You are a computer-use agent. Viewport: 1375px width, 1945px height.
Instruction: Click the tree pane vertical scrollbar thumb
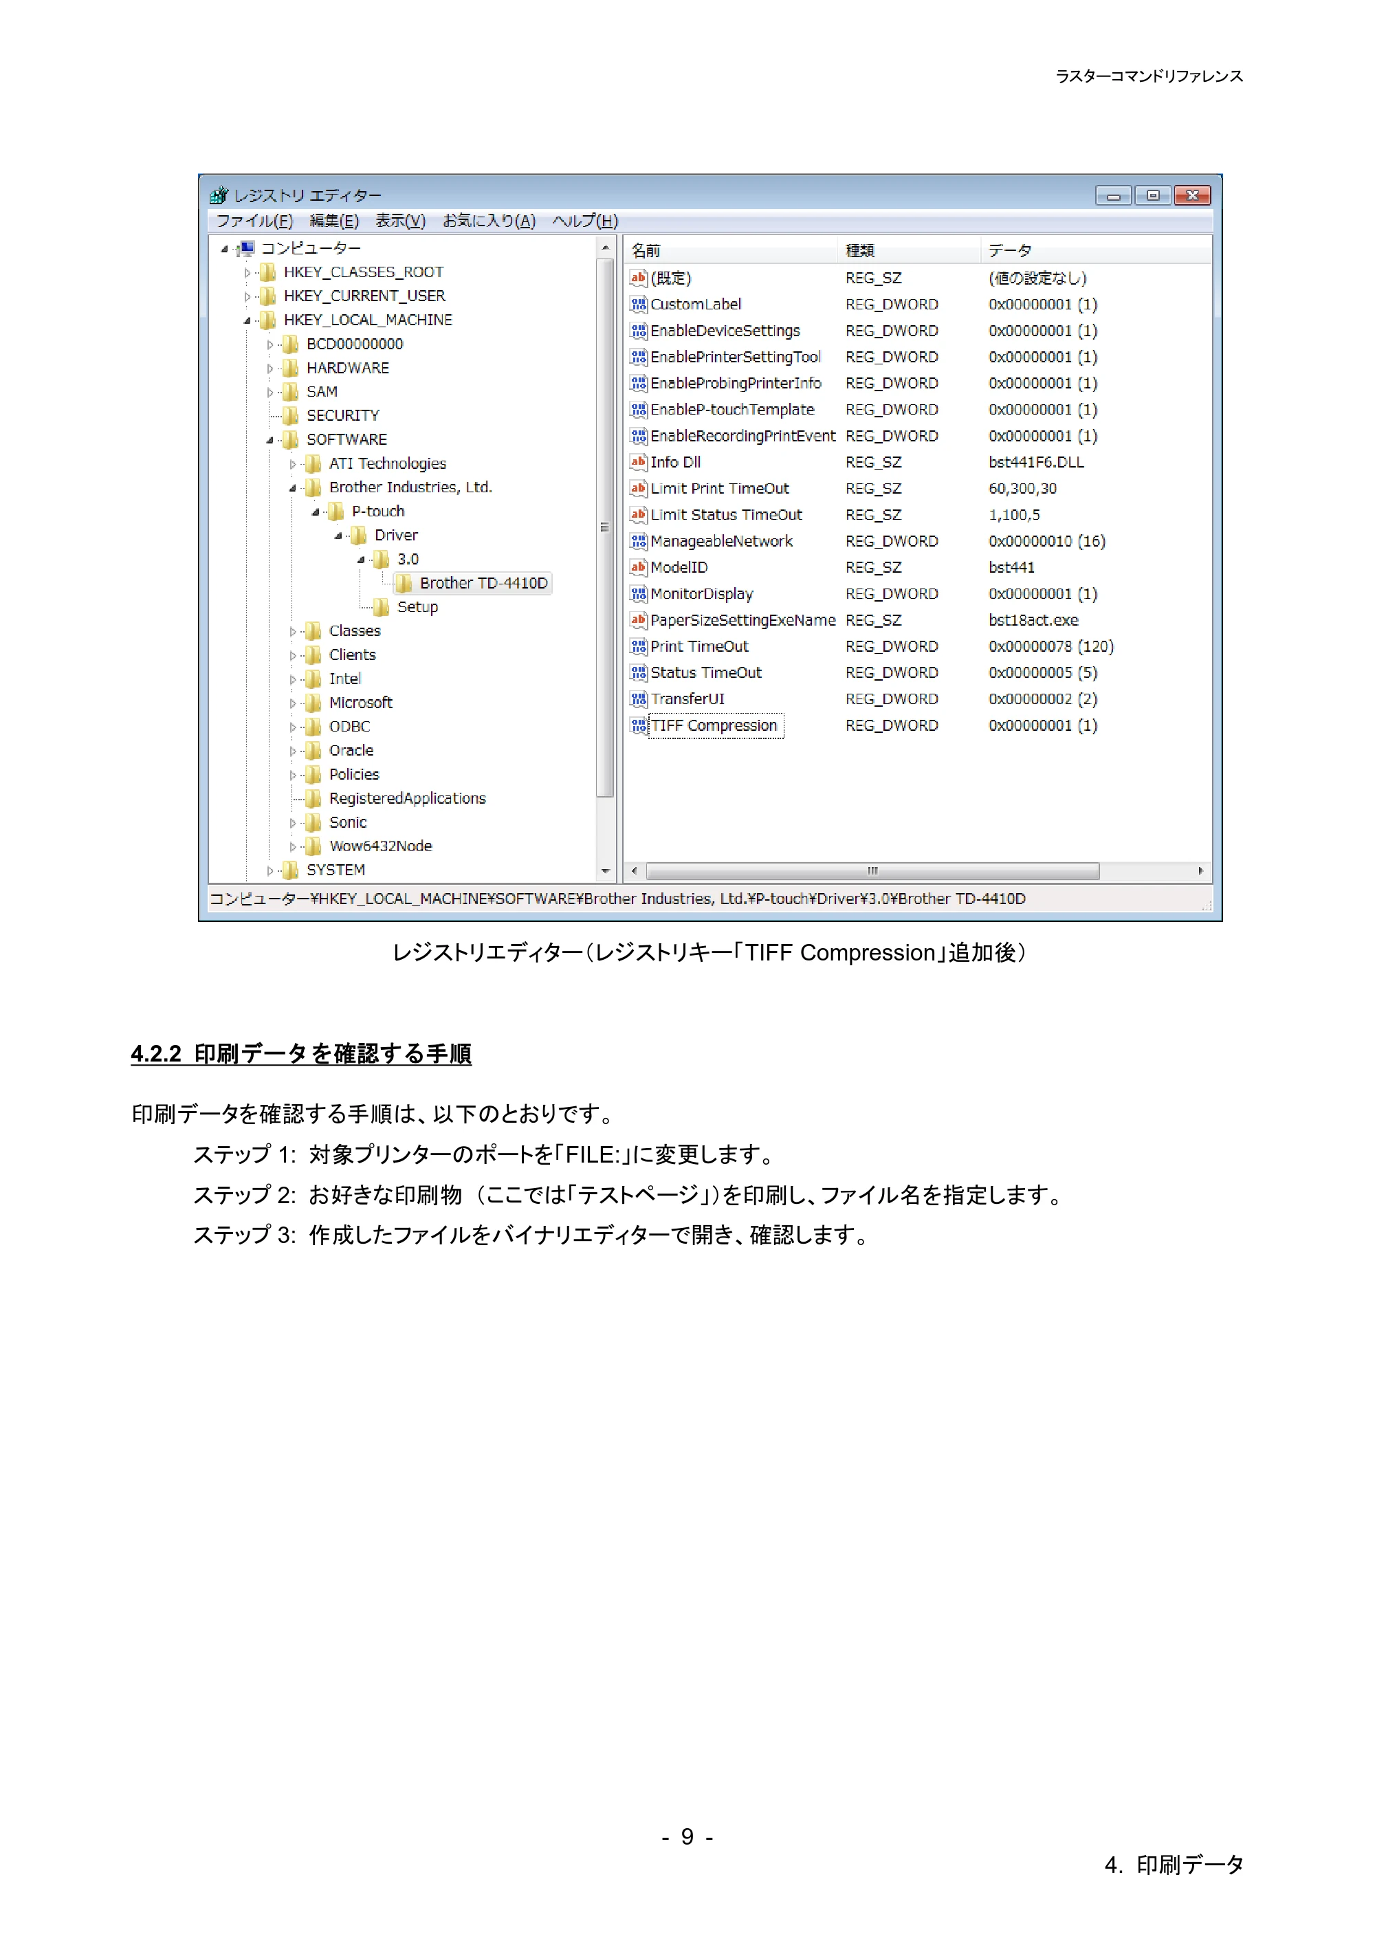[605, 528]
